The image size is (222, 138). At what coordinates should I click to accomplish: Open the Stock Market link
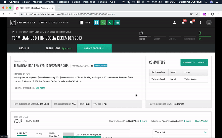coord(201,121)
